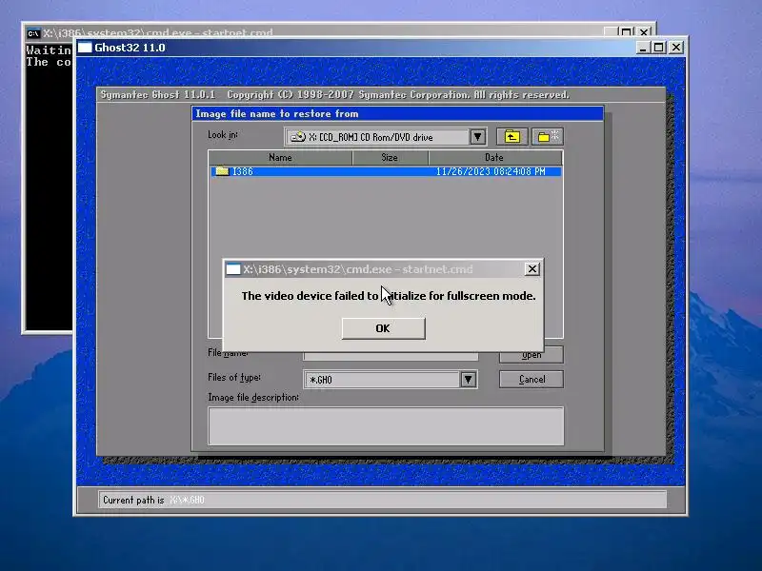Select the I386 folder row
Image resolution: width=762 pixels, height=571 pixels.
pos(386,171)
